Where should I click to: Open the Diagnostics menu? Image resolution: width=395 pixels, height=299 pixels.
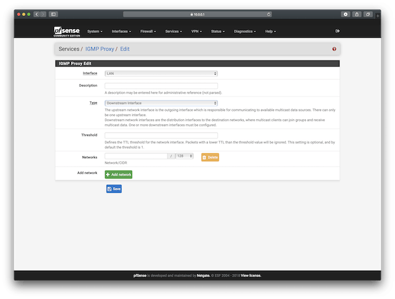pyautogui.click(x=244, y=32)
